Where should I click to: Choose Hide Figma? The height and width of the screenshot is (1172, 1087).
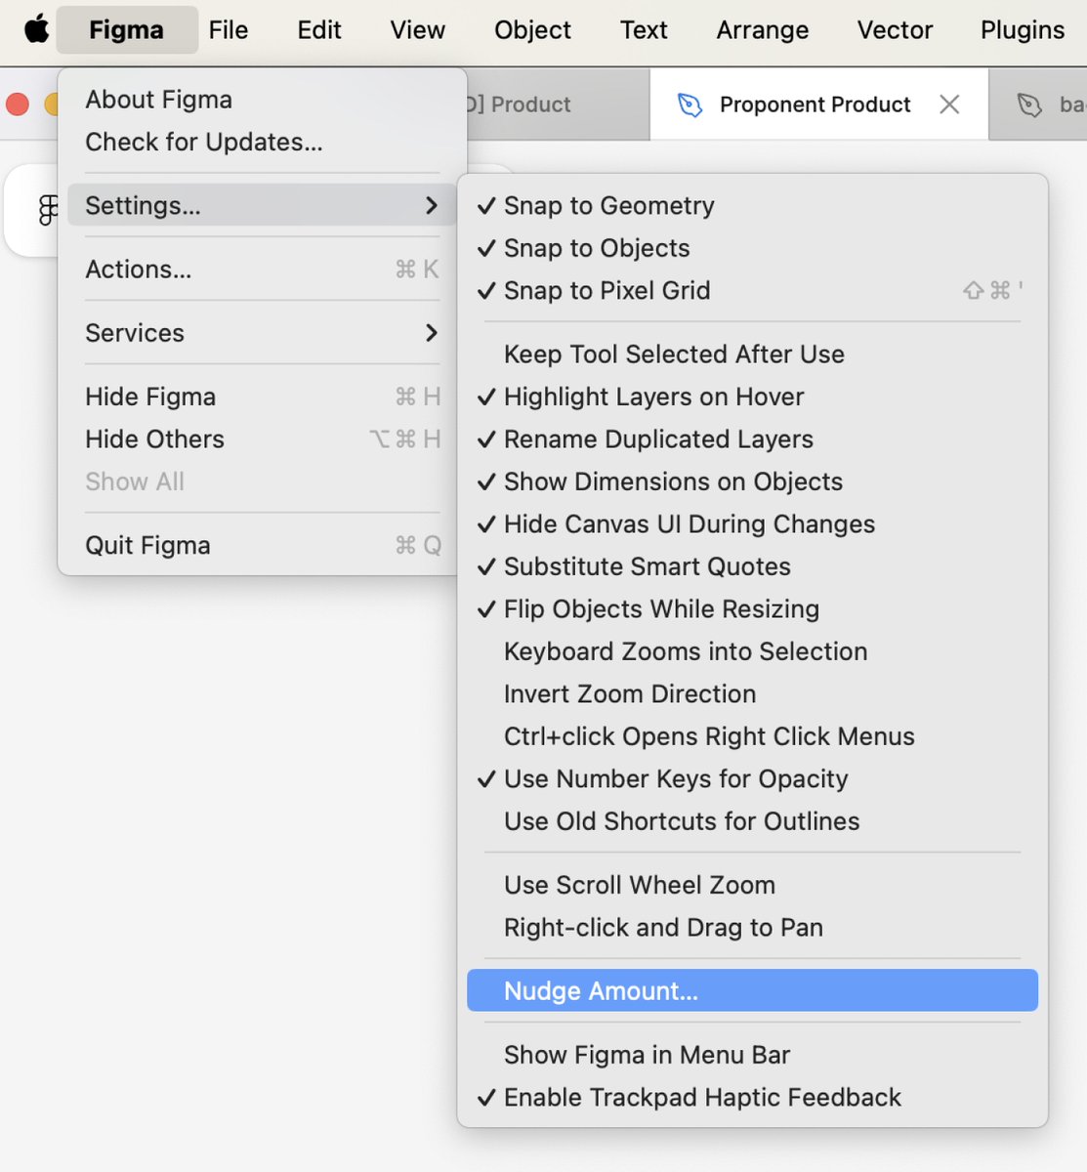262,397
